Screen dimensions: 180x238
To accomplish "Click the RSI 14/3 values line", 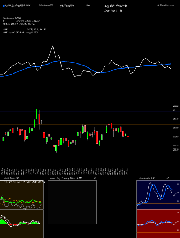I will 21,21.
